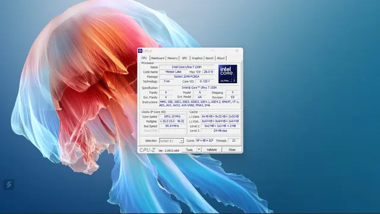This screenshot has height=214, width=380.
Task: Click the Core Speed value field
Action: 172,117
